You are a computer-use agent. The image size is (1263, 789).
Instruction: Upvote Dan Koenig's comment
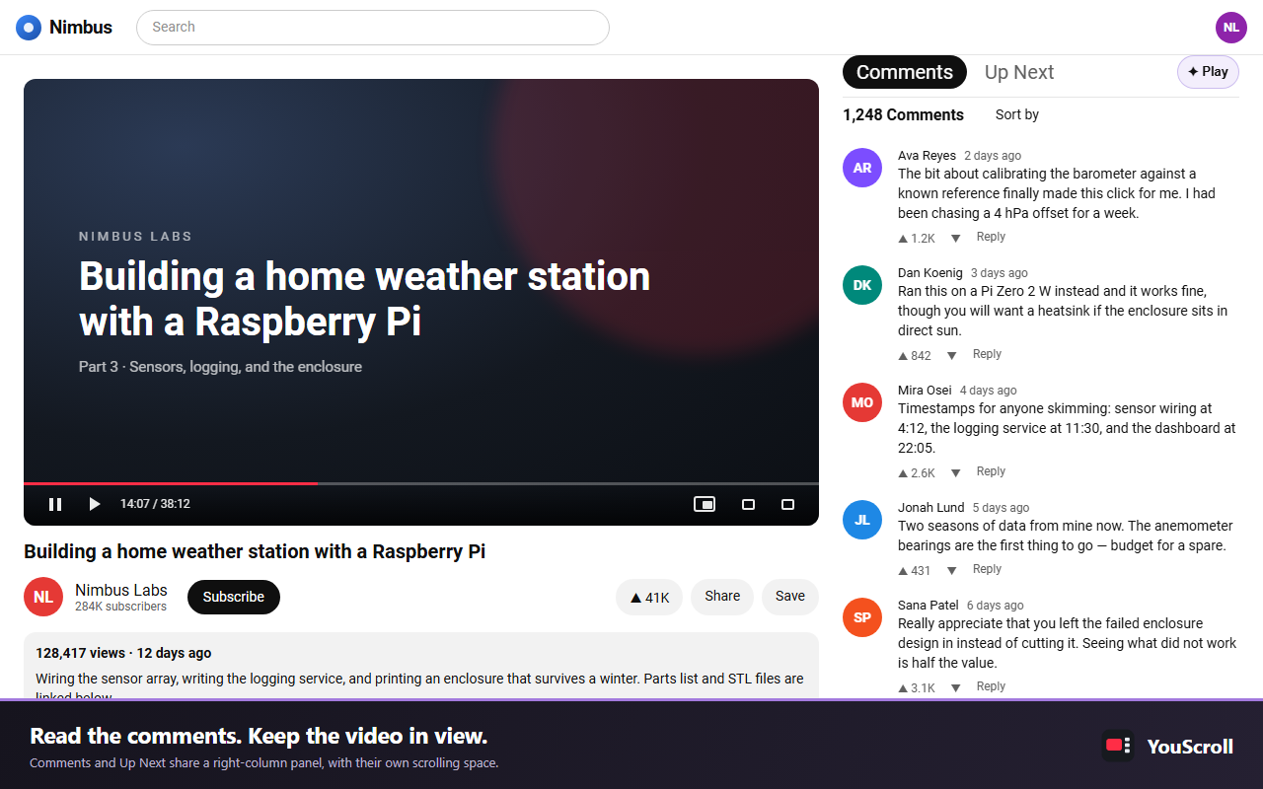[x=903, y=356]
